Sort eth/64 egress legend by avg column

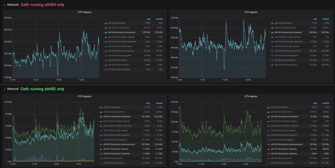point(315,19)
